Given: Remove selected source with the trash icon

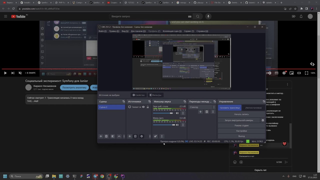Looking at the screenshot, I should point(135,136).
